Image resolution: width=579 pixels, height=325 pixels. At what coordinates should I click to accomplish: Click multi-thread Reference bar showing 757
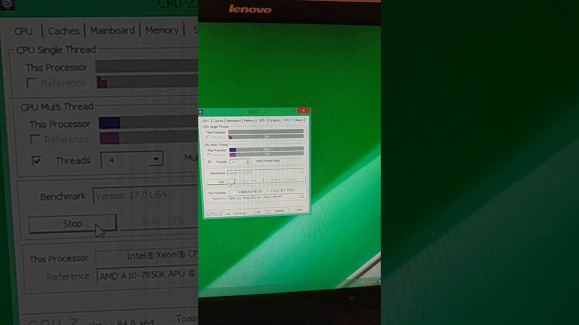[x=266, y=154]
